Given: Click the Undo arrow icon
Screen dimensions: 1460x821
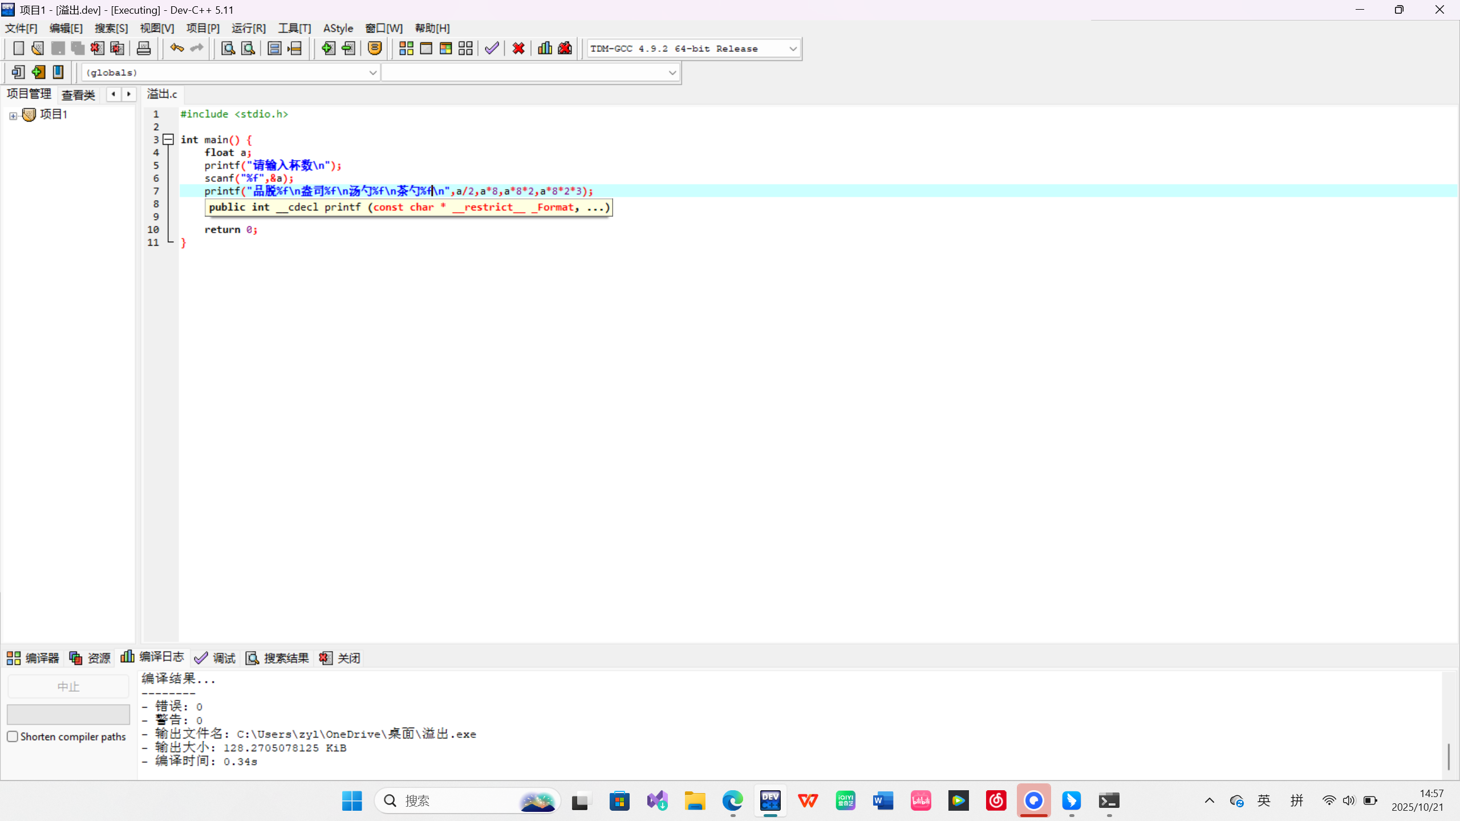Looking at the screenshot, I should (x=177, y=48).
